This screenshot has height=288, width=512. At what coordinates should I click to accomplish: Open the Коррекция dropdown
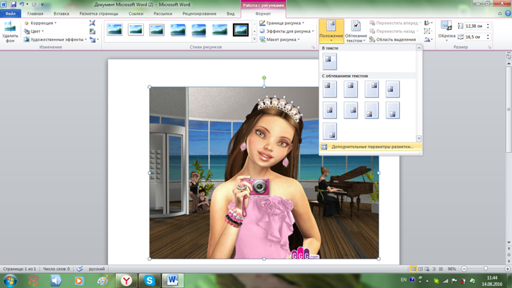coord(40,23)
